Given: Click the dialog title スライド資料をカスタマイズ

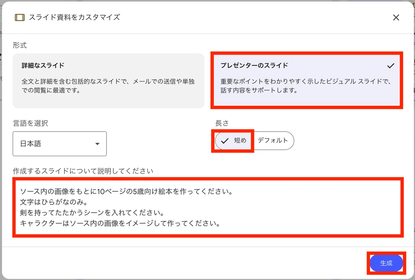Looking at the screenshot, I should [74, 17].
